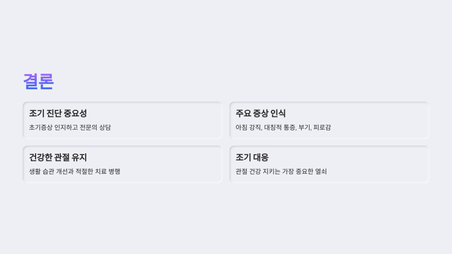The width and height of the screenshot is (452, 254).
Task: Click the word '병행' in third card
Action: 115,171
